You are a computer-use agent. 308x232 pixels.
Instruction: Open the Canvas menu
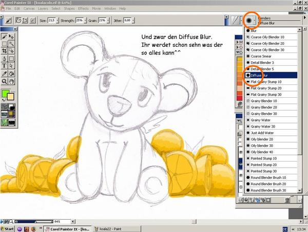click(x=29, y=8)
